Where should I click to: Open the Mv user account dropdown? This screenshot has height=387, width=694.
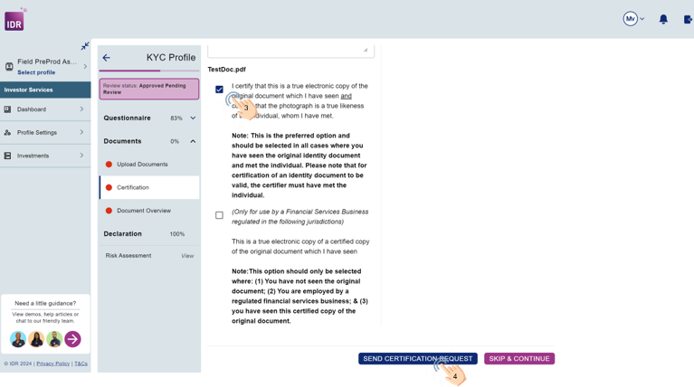(x=634, y=19)
